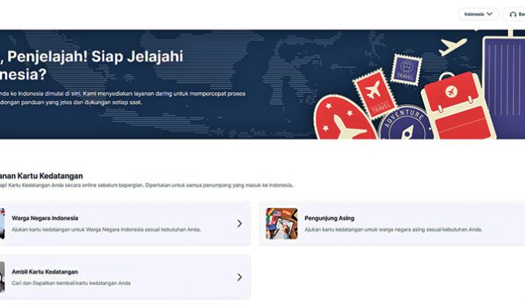Open the Indonesia language dropdown
The image size is (525, 308).
point(478,14)
